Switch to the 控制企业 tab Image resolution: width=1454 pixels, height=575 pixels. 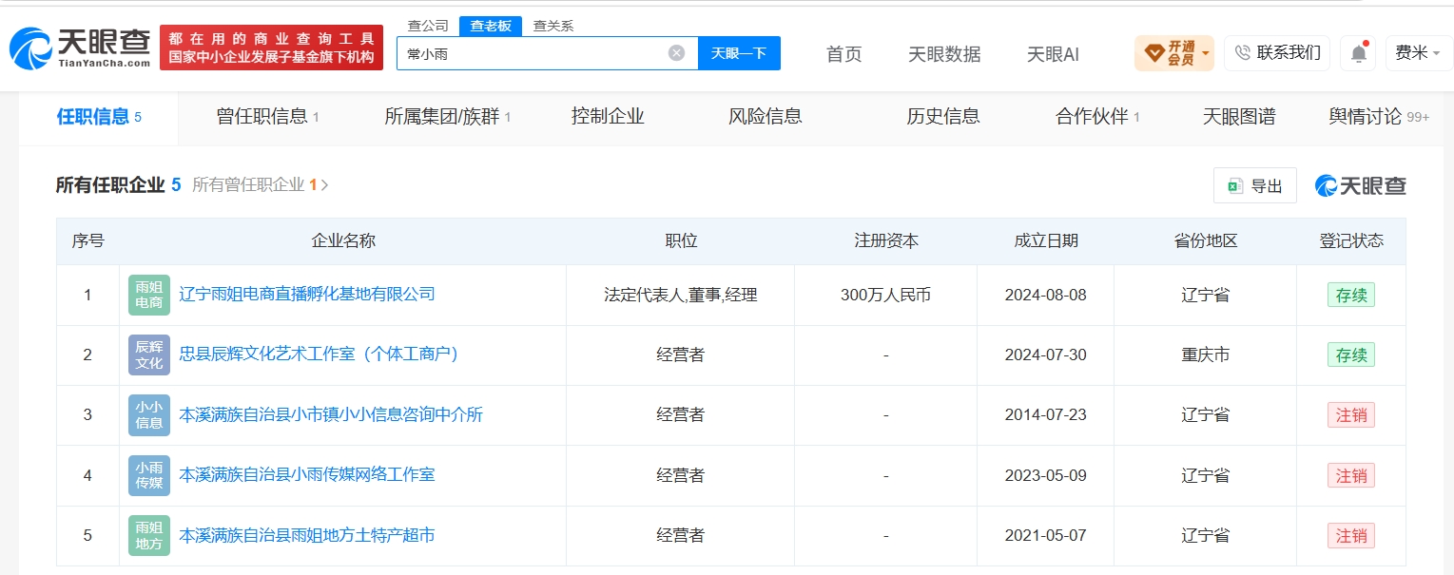(x=608, y=117)
